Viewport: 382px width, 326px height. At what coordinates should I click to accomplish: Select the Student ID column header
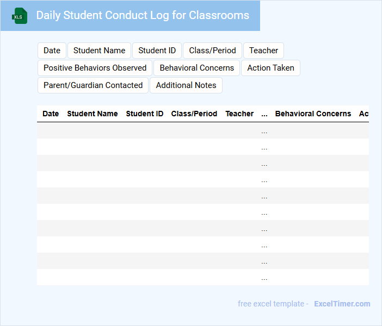coord(144,114)
